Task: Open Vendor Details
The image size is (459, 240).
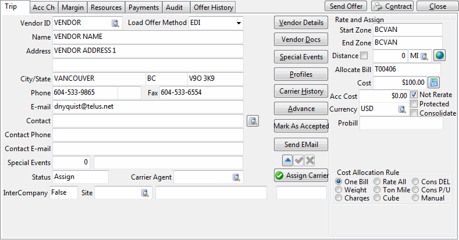Action: pos(301,23)
